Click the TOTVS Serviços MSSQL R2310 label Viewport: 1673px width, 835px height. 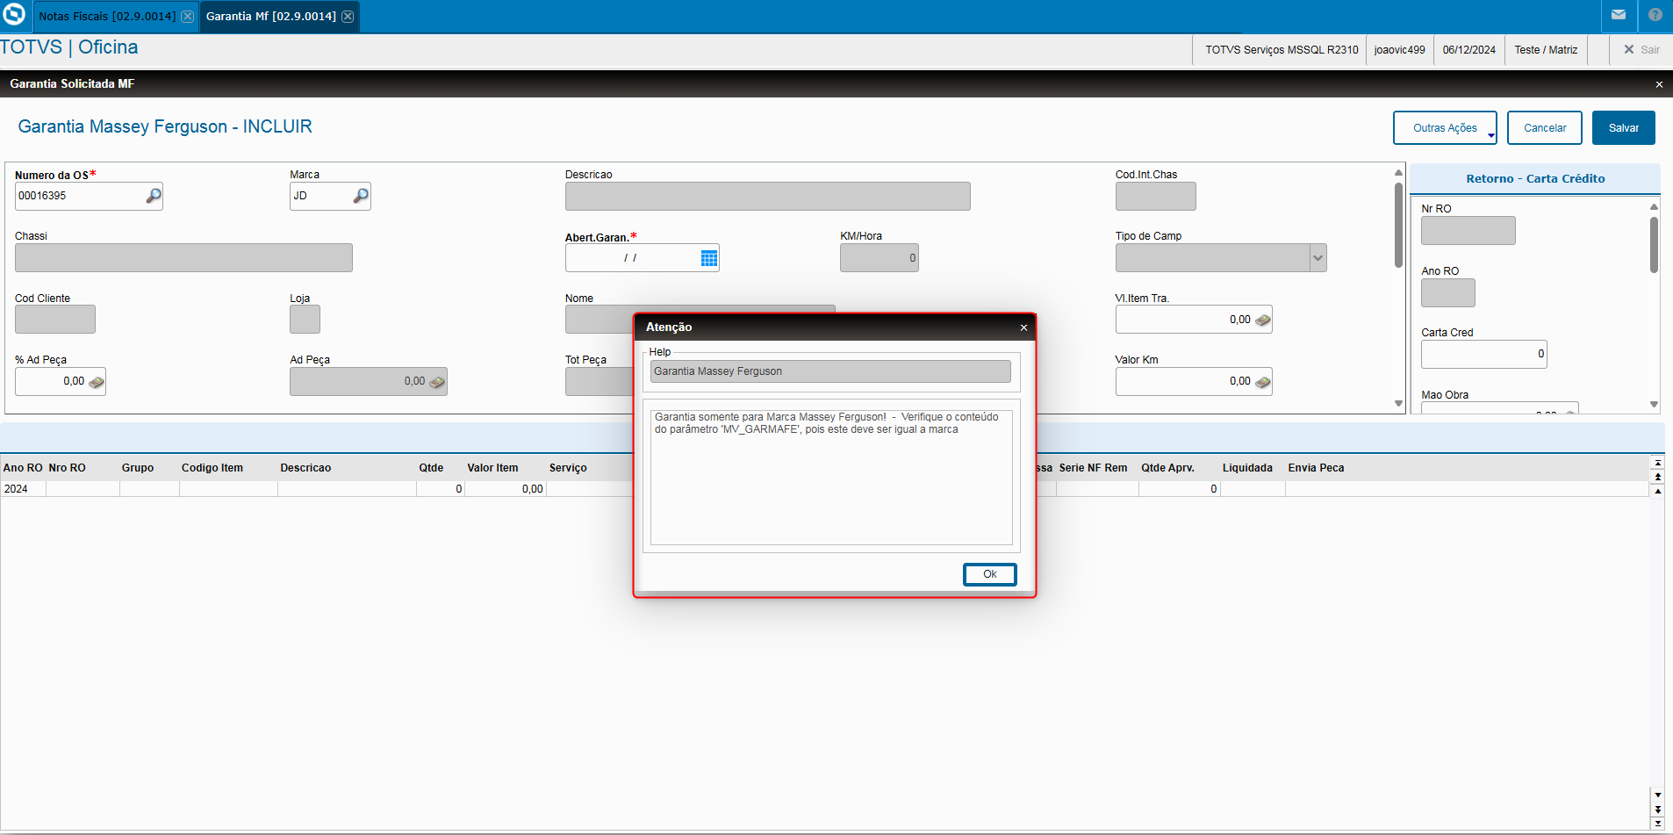(x=1282, y=50)
